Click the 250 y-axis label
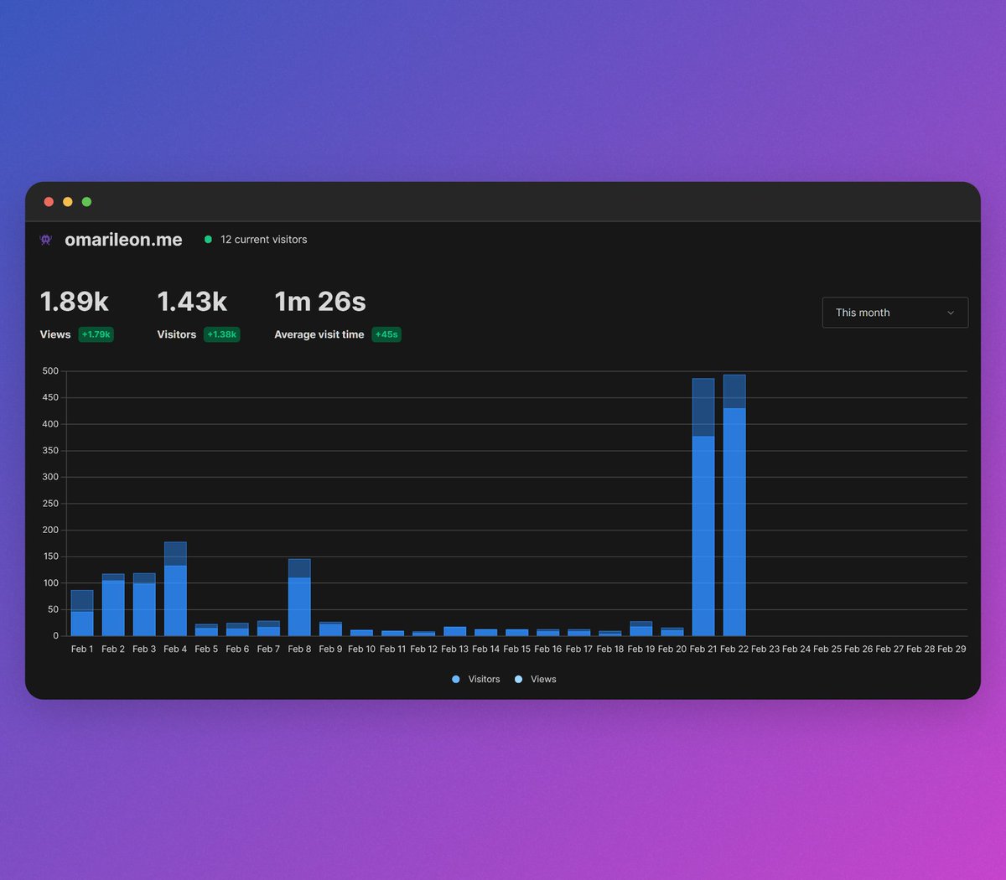Screen dimensions: 1006x880 point(50,504)
